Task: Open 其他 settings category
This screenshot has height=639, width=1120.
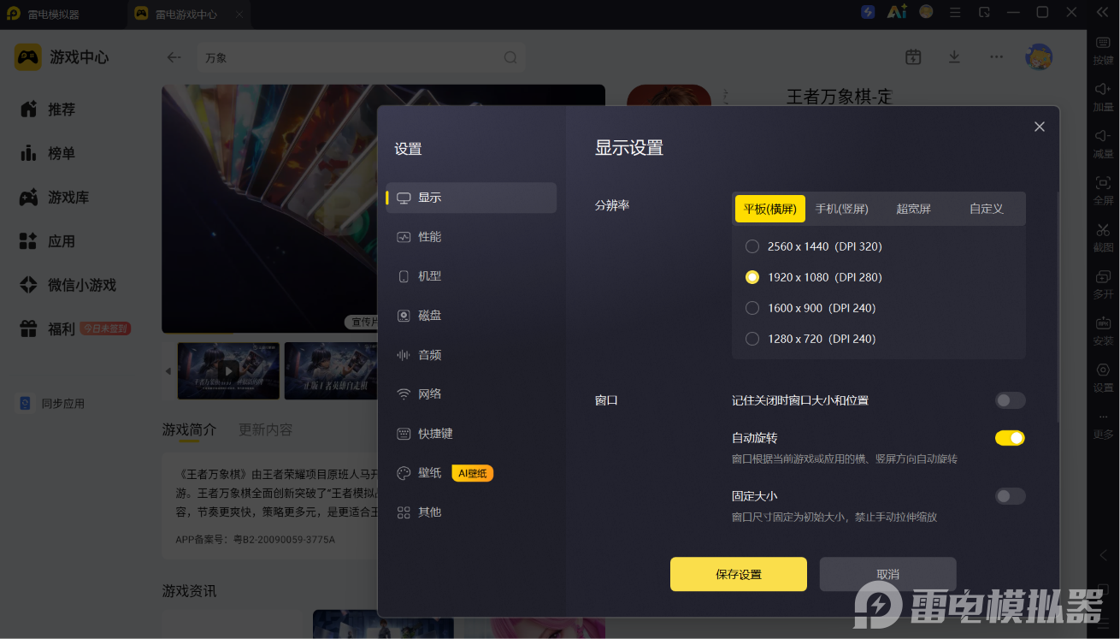Action: click(x=471, y=512)
